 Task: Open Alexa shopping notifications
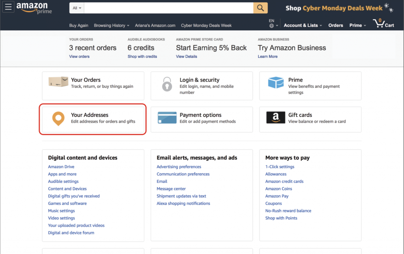pyautogui.click(x=183, y=203)
